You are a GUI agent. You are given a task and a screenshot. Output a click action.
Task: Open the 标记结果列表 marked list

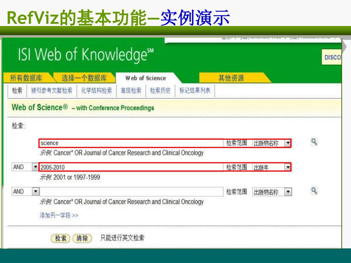coord(195,90)
